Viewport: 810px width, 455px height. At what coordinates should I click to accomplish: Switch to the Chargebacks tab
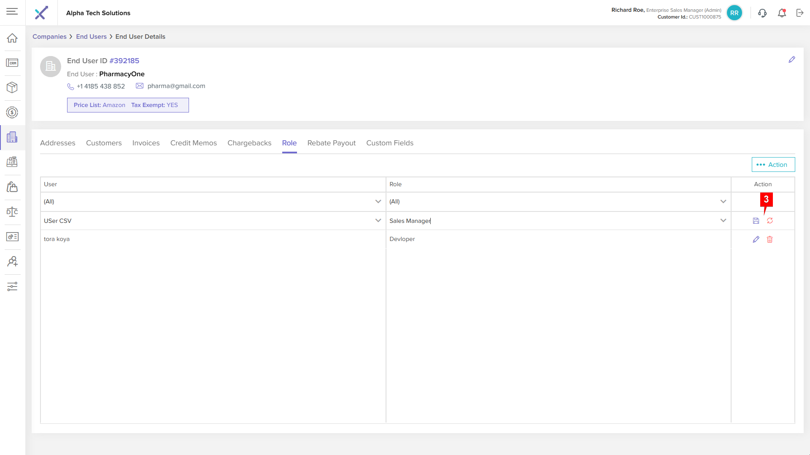249,143
